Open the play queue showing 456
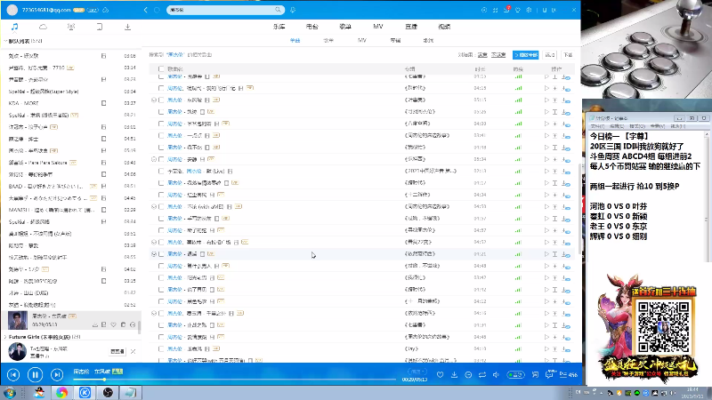The height and width of the screenshot is (400, 712). pos(569,374)
